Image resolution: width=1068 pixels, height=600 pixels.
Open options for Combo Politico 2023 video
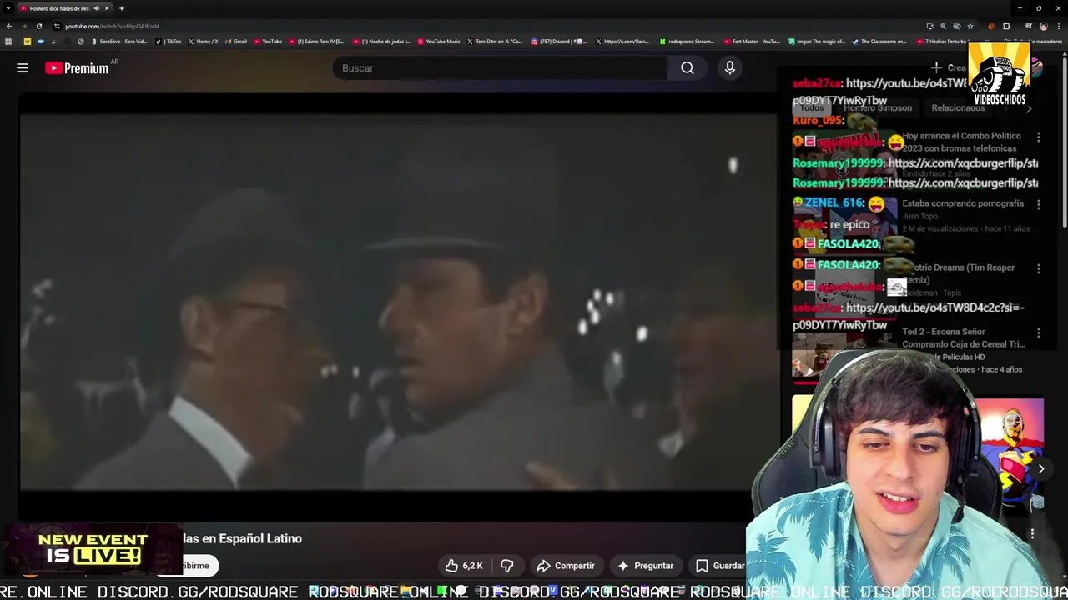tap(1039, 137)
